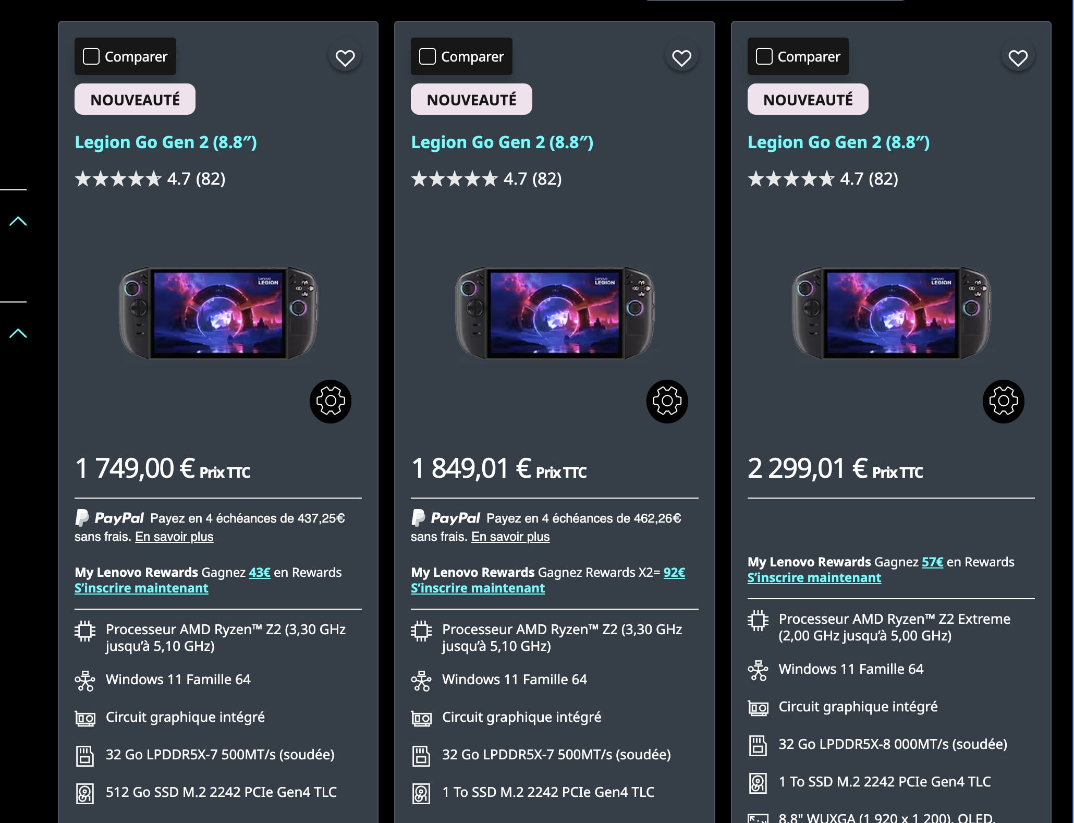This screenshot has width=1074, height=823.
Task: Click PayPal logo on the second card
Action: pyautogui.click(x=446, y=518)
